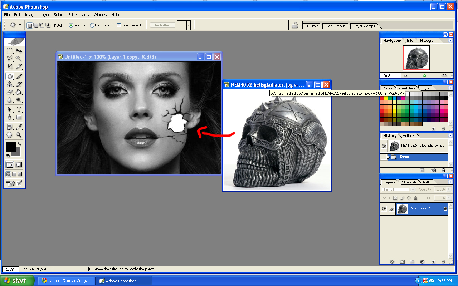Screen dimensions: 458x286
Task: Hide the Background layer visibility
Action: click(384, 208)
